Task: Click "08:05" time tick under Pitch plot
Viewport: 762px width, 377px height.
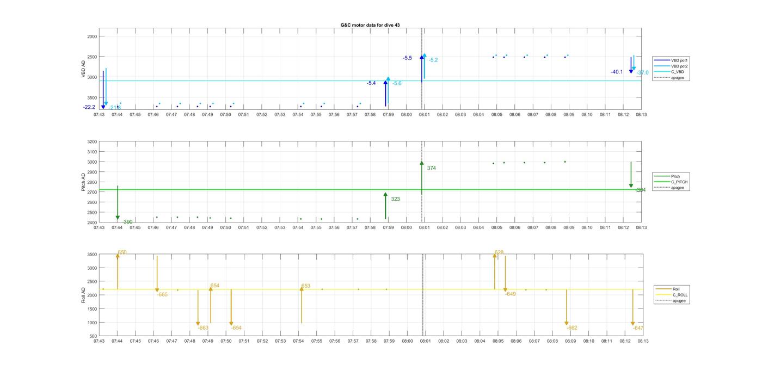Action: tap(496, 228)
